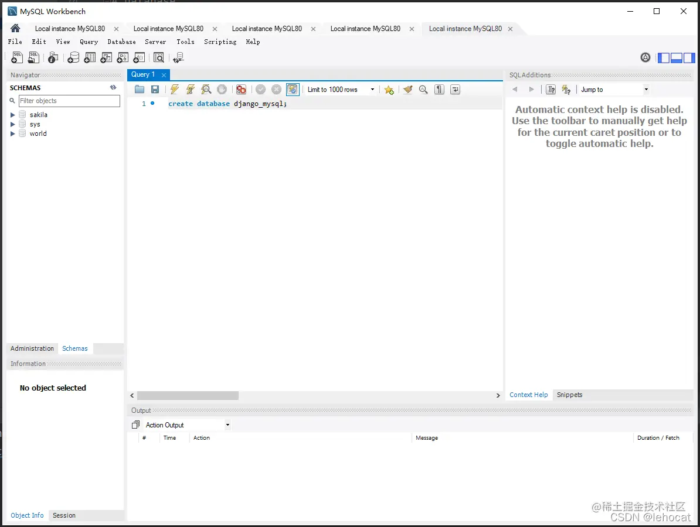Commit the current transaction
The width and height of the screenshot is (700, 527).
point(261,89)
